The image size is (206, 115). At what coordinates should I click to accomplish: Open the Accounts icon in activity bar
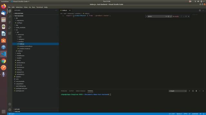click(10, 104)
